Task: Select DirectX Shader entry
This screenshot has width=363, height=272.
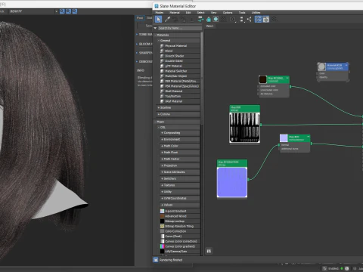Action: click(x=180, y=56)
